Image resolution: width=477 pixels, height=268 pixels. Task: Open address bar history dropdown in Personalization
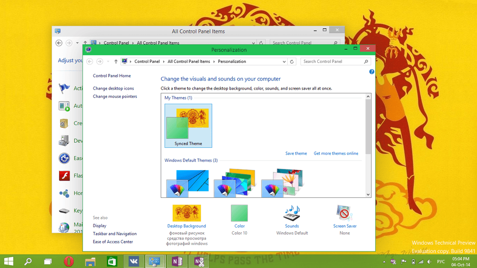coord(284,62)
